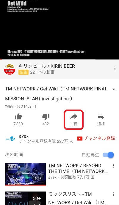Viewport: 119px width, 205px height.
Task: Tap the video player area
Action: click(59, 29)
